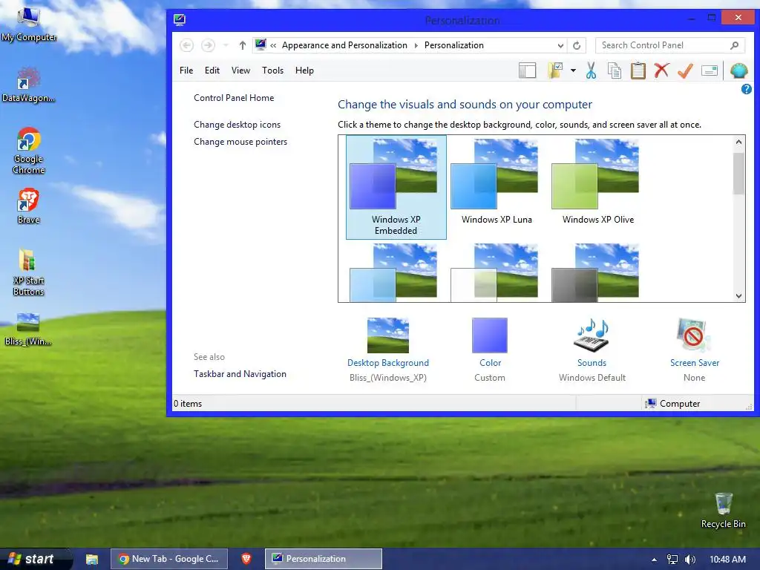Click the Cut scissors toolbar icon
Image resolution: width=760 pixels, height=570 pixels.
(x=591, y=71)
